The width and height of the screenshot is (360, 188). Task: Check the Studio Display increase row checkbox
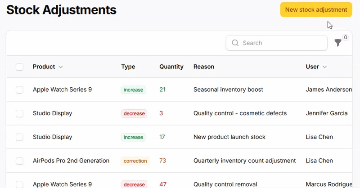(x=19, y=137)
